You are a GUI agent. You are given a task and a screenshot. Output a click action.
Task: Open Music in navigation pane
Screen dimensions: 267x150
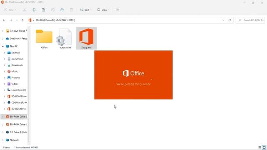[13, 71]
